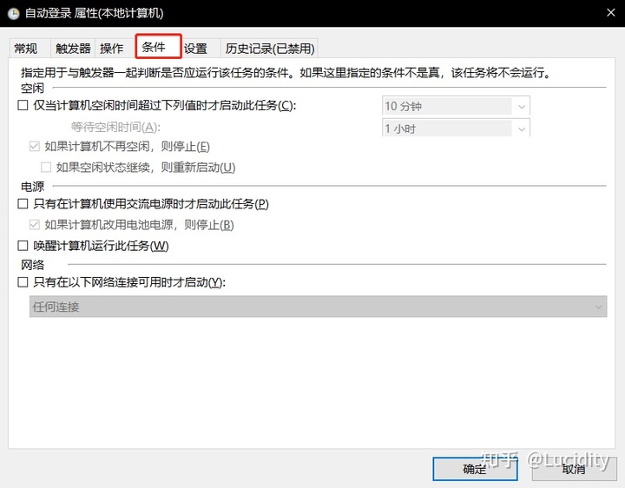Enable 仅当计算机空闲时间超过下列值时才启动此任务 checkbox

pos(23,105)
